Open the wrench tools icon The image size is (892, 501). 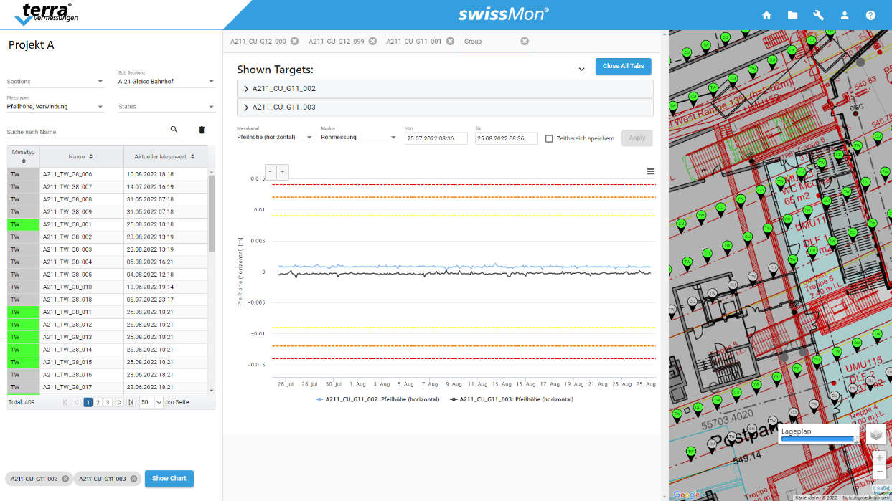point(819,15)
